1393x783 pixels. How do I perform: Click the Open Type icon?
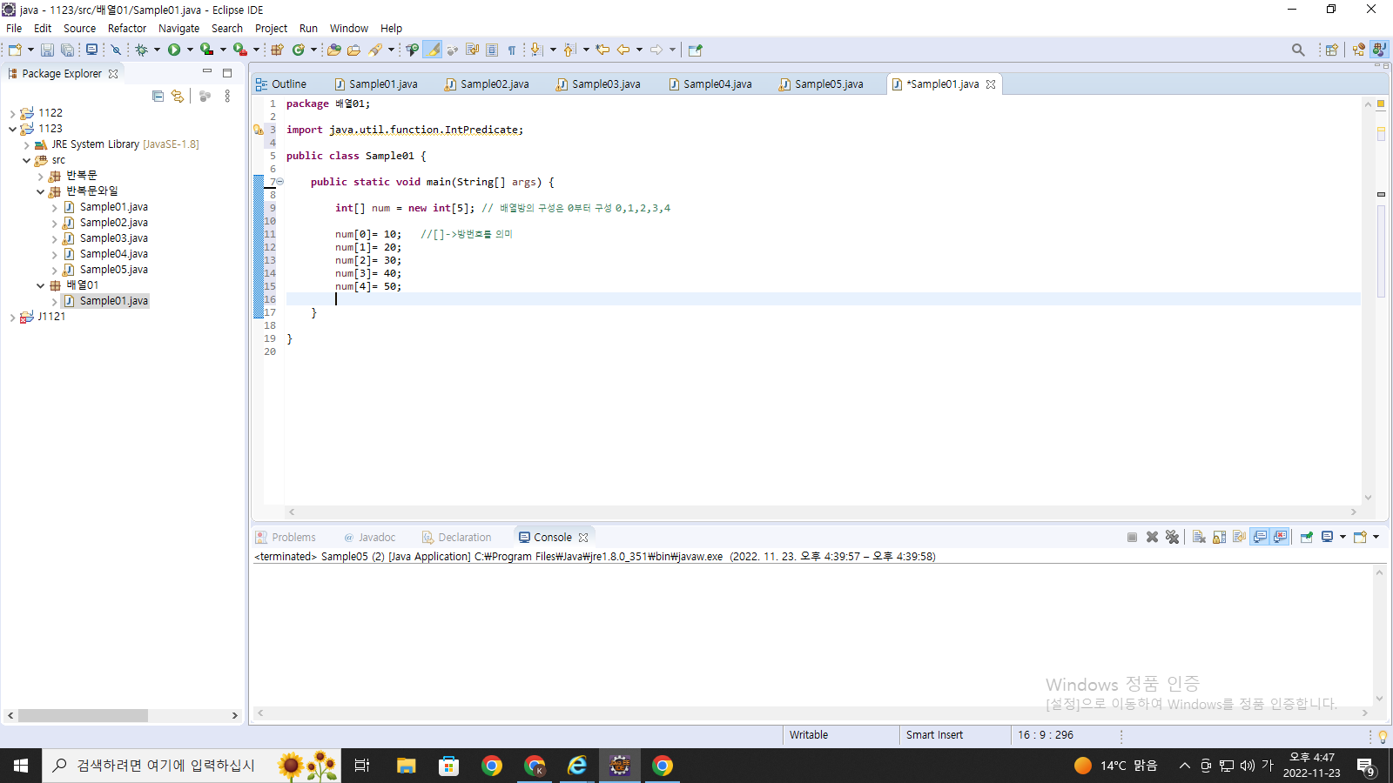click(333, 50)
